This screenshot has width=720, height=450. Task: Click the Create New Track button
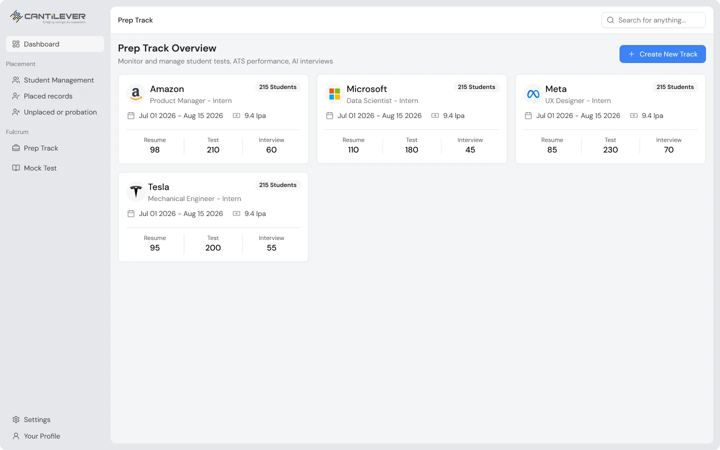tap(662, 54)
